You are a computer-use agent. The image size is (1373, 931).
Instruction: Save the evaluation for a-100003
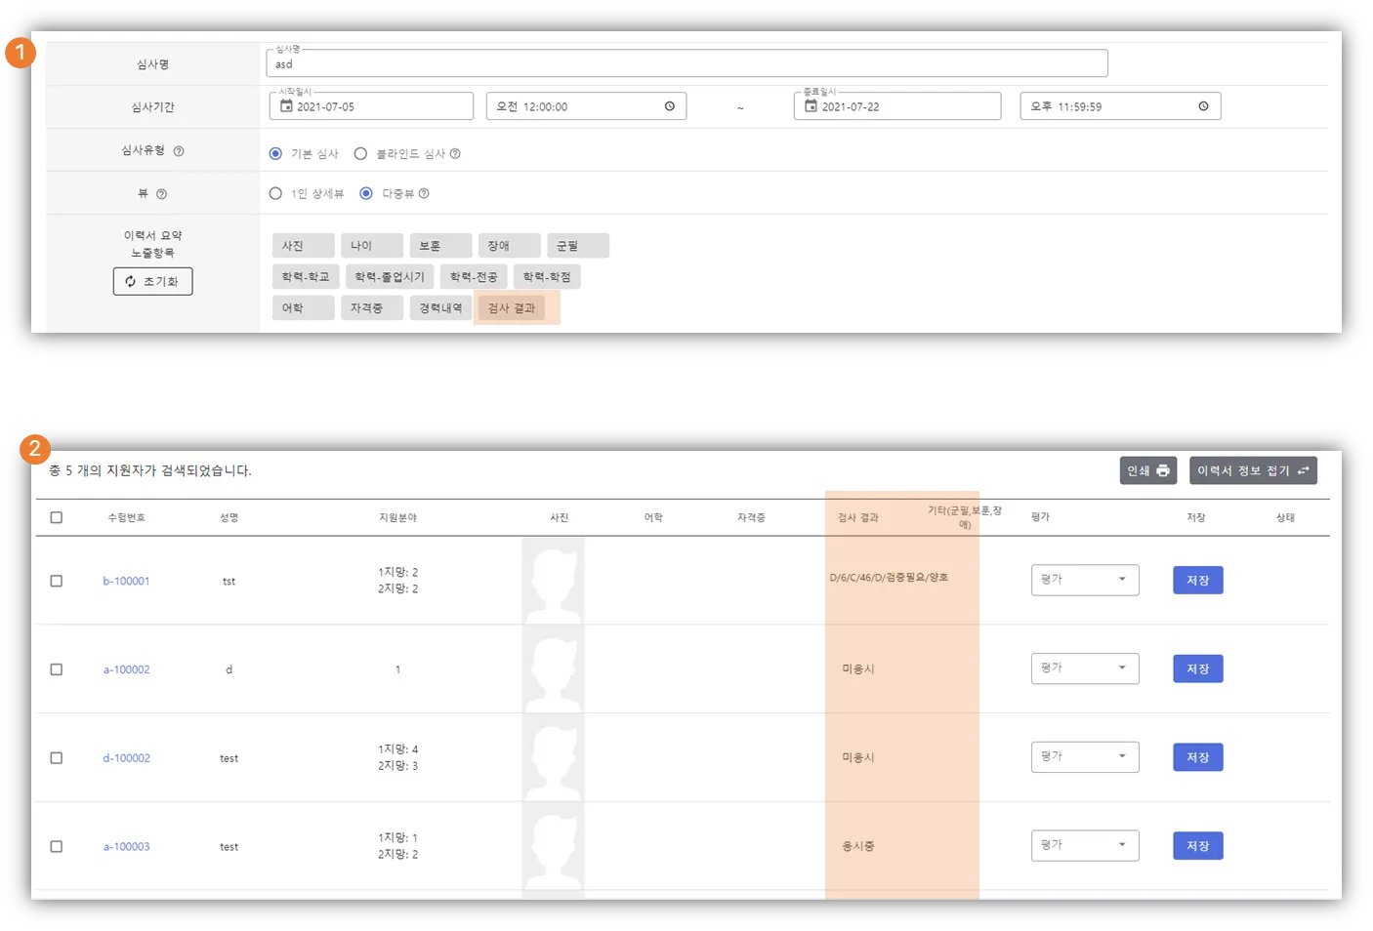click(1198, 846)
